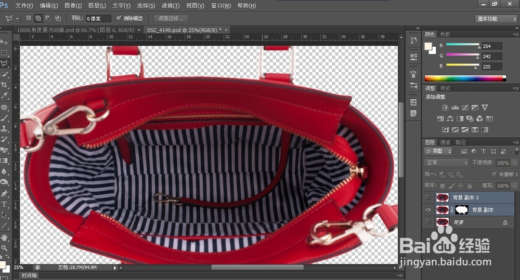
Task: Open the 时间轴 timeline panel tab
Action: 29,275
